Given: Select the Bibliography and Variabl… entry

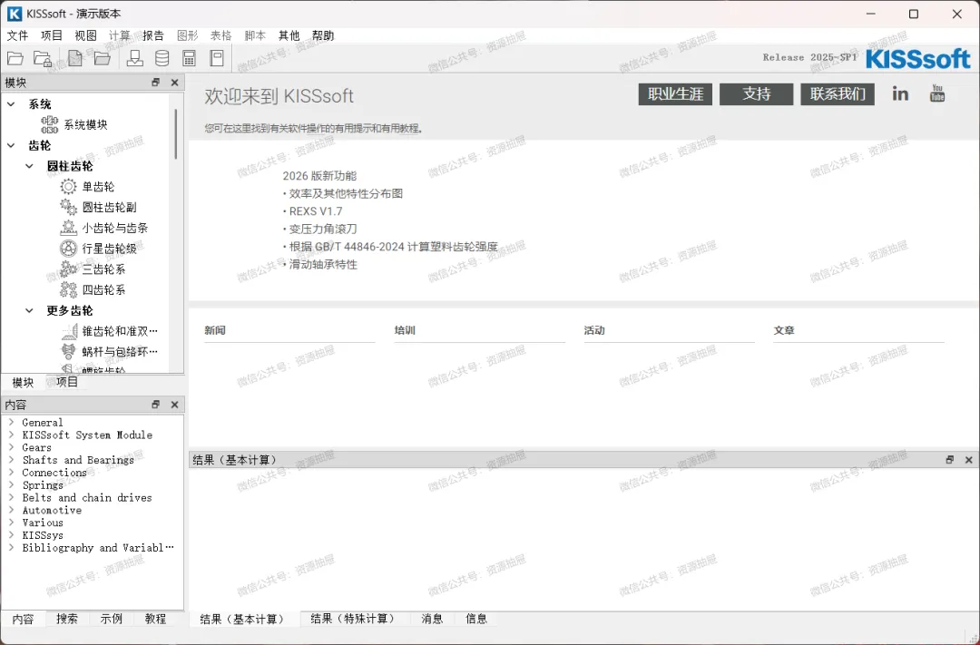Looking at the screenshot, I should click(97, 548).
